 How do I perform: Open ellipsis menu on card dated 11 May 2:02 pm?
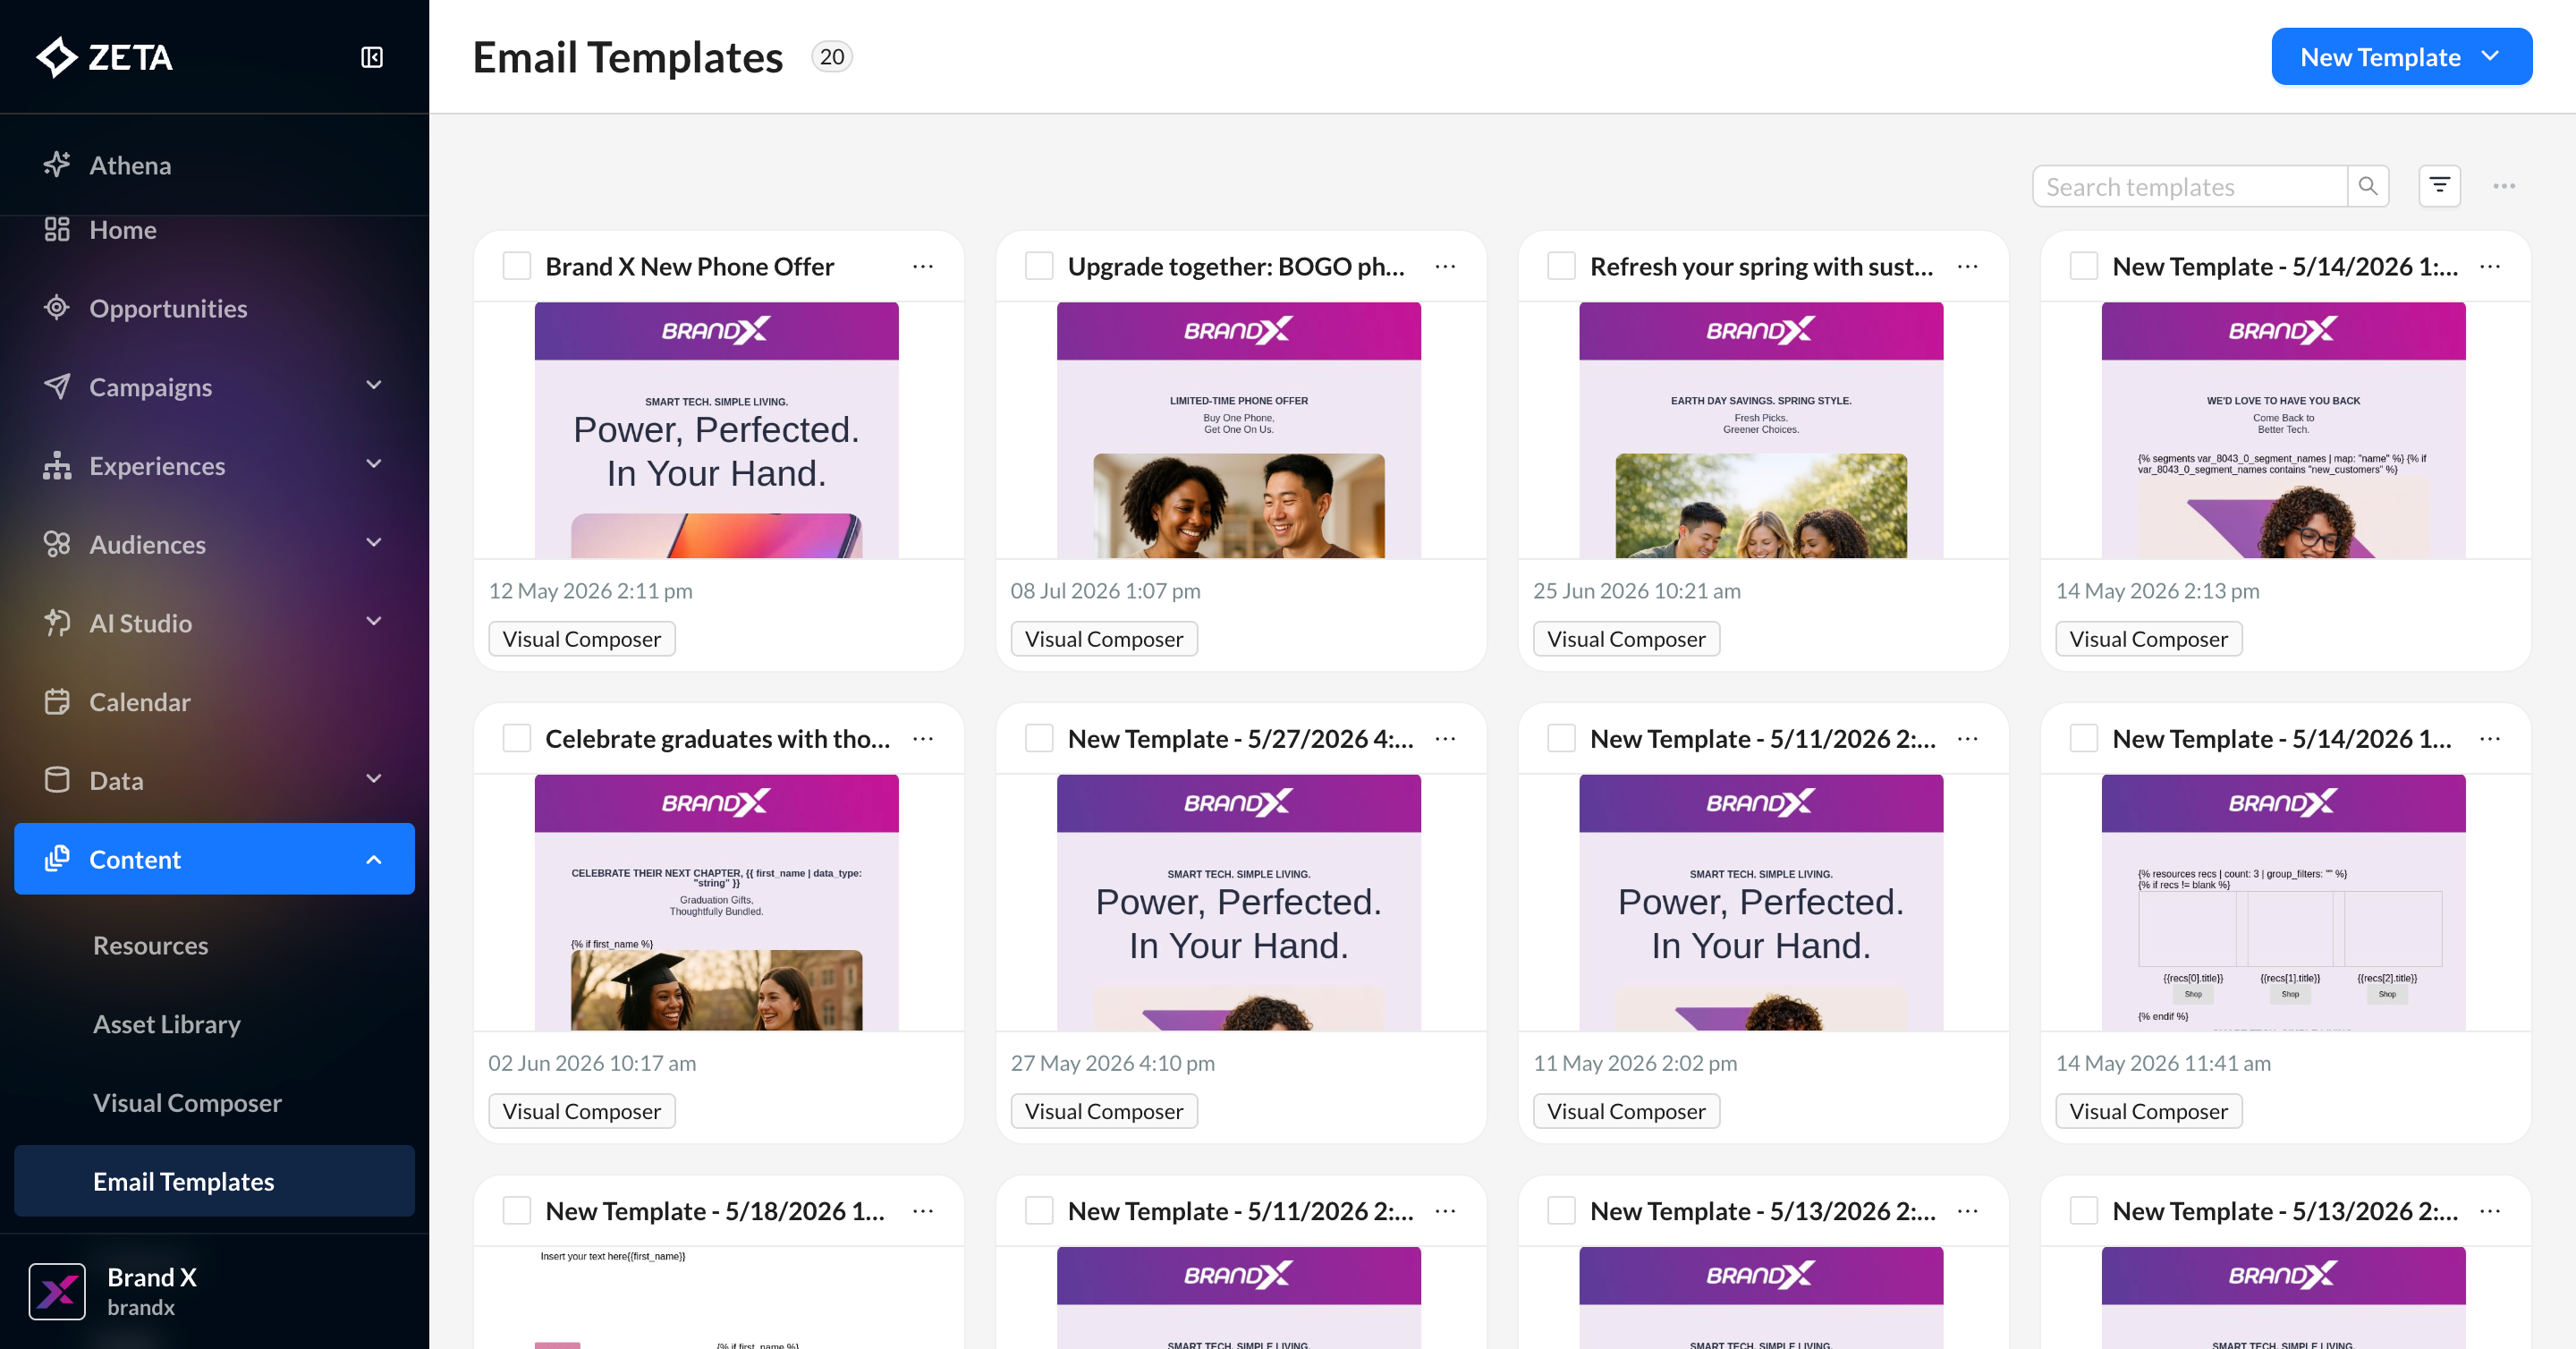coord(1968,738)
